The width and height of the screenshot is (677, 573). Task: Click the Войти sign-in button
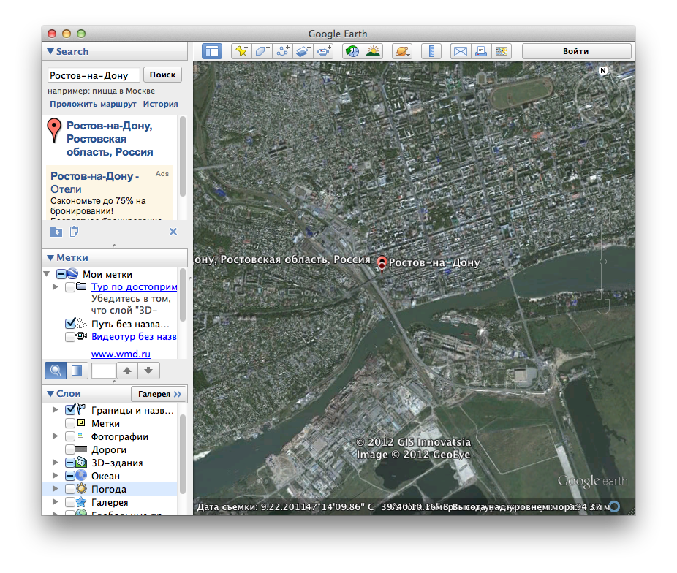coord(576,51)
